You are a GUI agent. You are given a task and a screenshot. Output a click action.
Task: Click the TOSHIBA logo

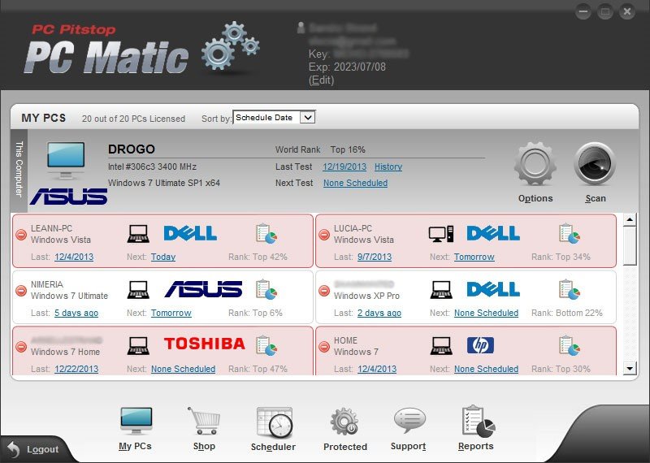(x=205, y=344)
